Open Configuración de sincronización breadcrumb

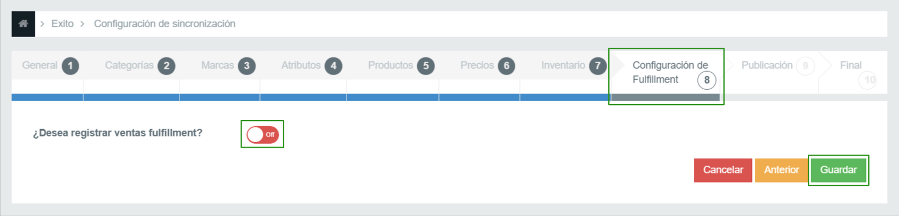click(x=165, y=24)
